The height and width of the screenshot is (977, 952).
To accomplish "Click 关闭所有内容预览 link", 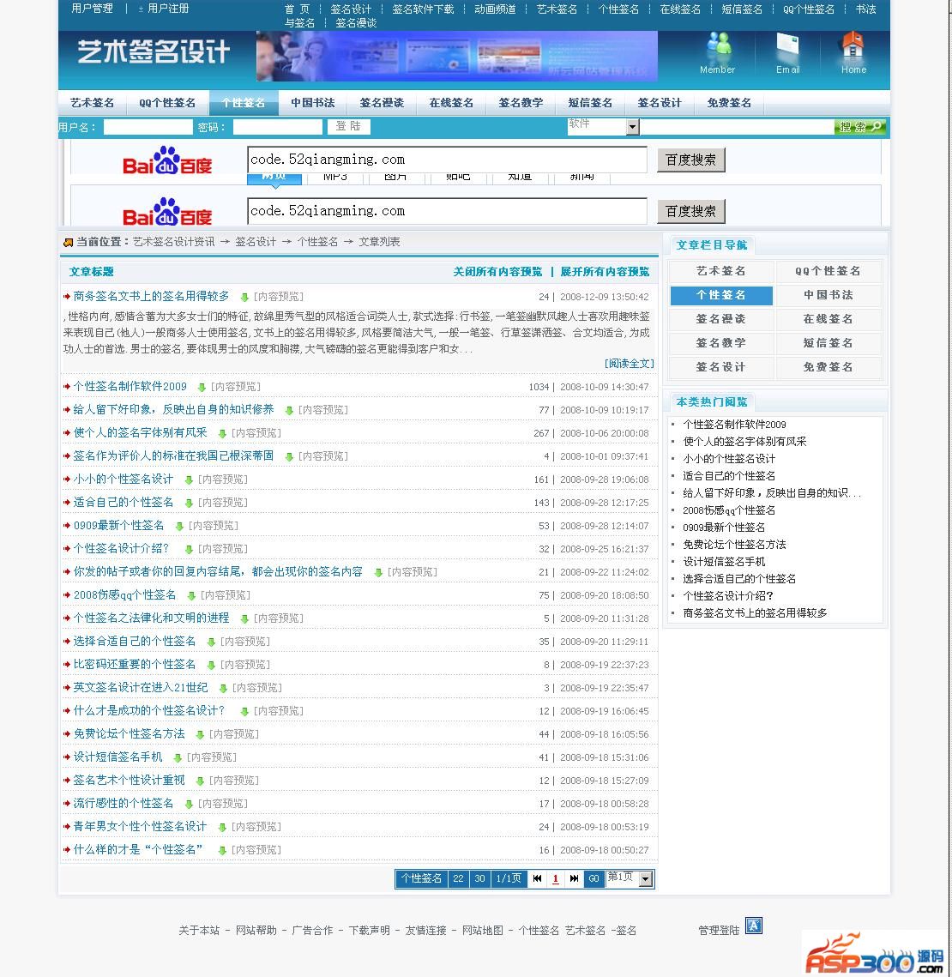I will pyautogui.click(x=497, y=272).
